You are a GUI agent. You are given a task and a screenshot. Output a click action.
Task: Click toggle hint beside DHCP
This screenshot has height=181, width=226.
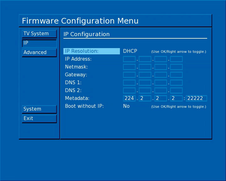(179, 52)
